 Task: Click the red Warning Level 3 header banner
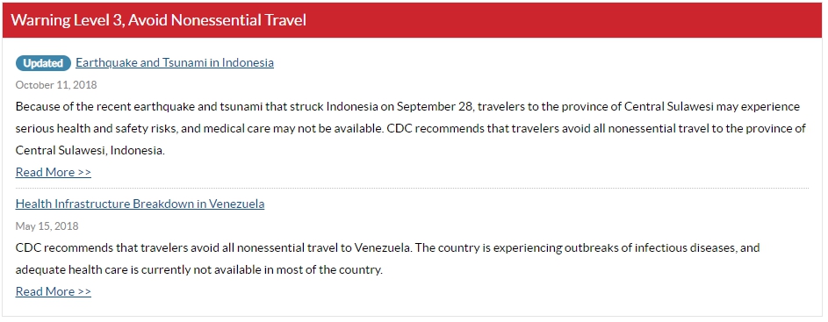coord(413,20)
